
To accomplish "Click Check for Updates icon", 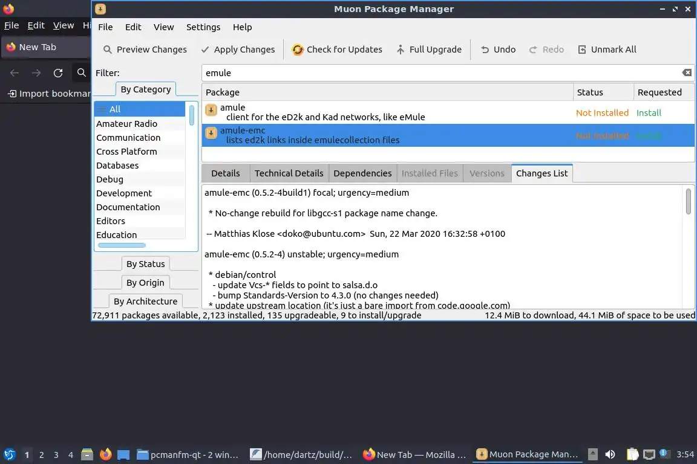I will point(298,50).
